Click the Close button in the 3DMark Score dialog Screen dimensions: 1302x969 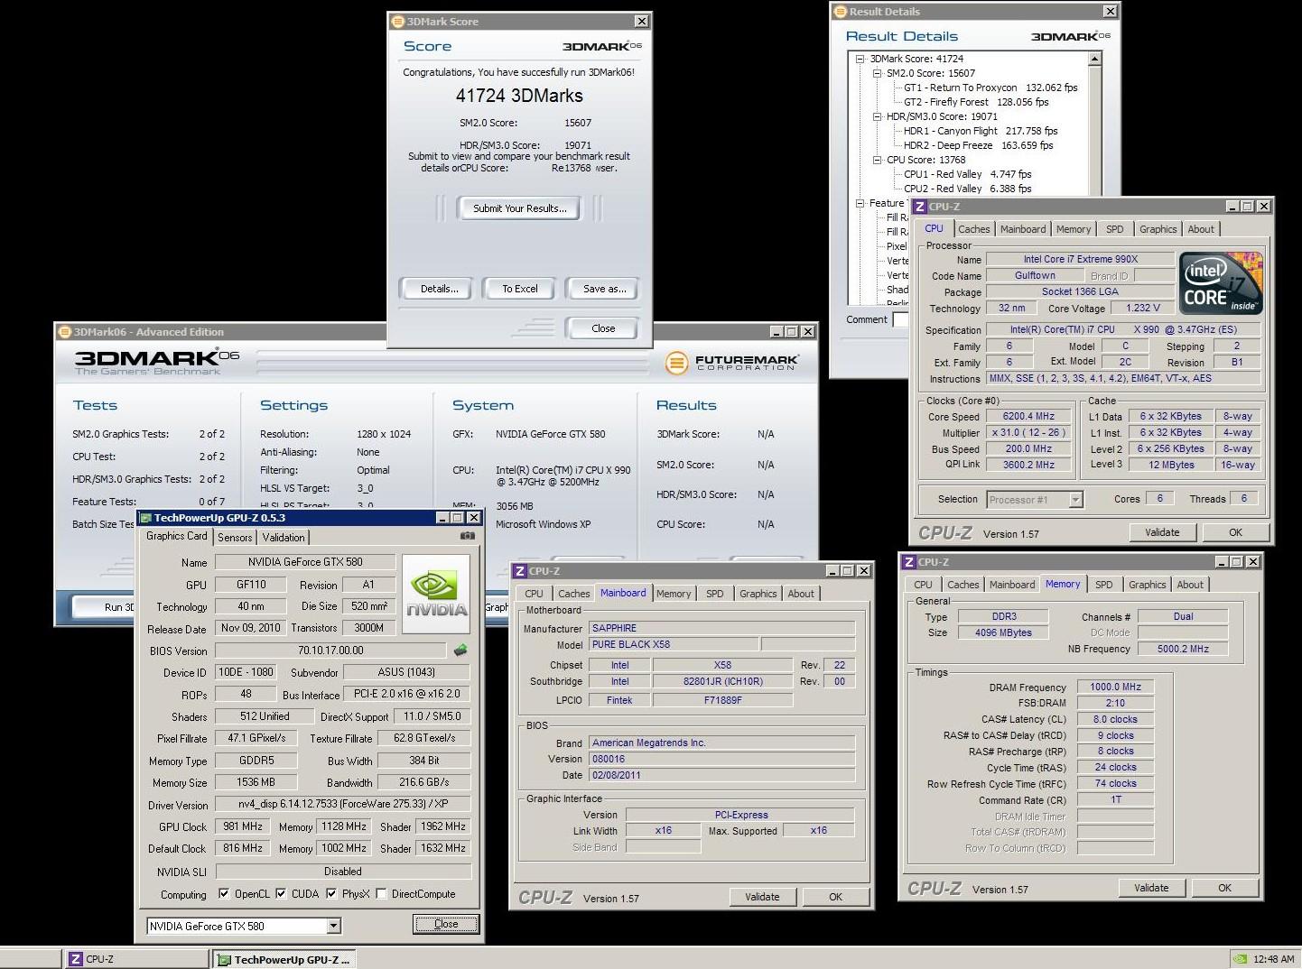coord(603,328)
